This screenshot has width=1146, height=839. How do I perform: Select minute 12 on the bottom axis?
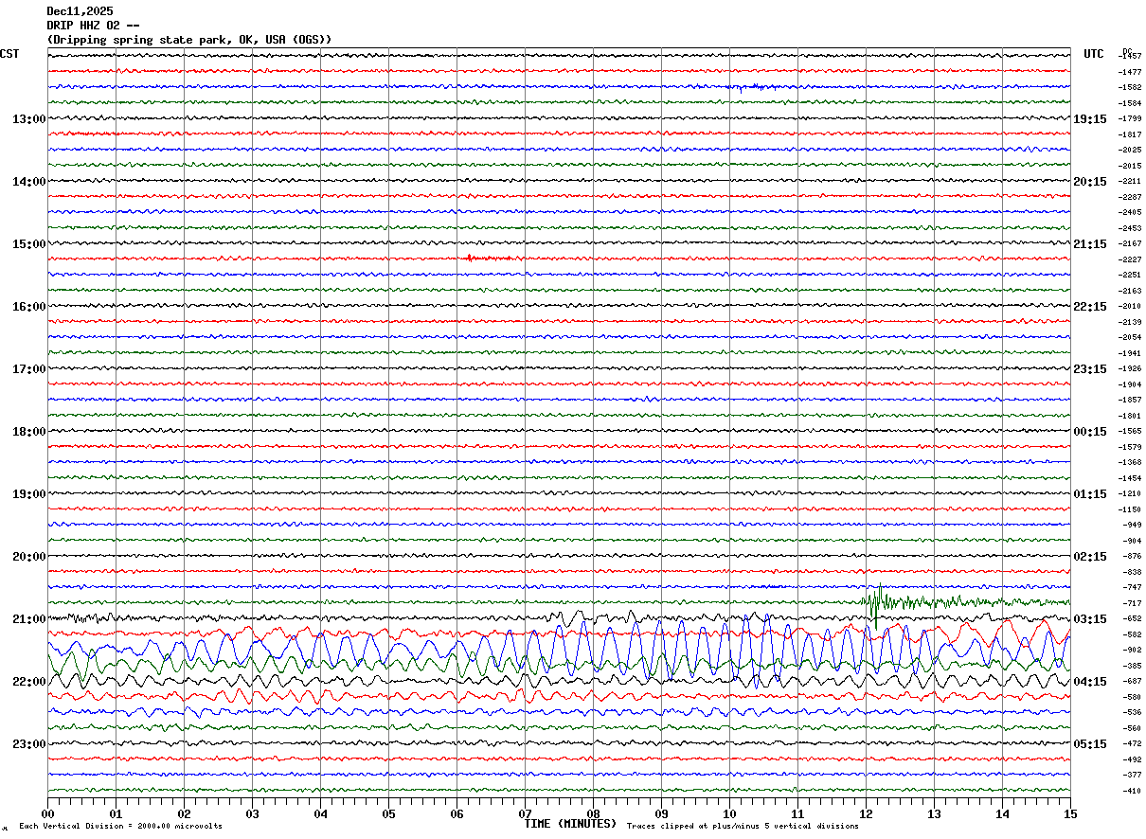pyautogui.click(x=866, y=813)
